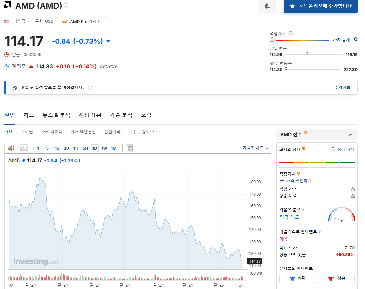Vote 상승 in user sentiment
Screen dimensions: 365x289
[x=336, y=278]
